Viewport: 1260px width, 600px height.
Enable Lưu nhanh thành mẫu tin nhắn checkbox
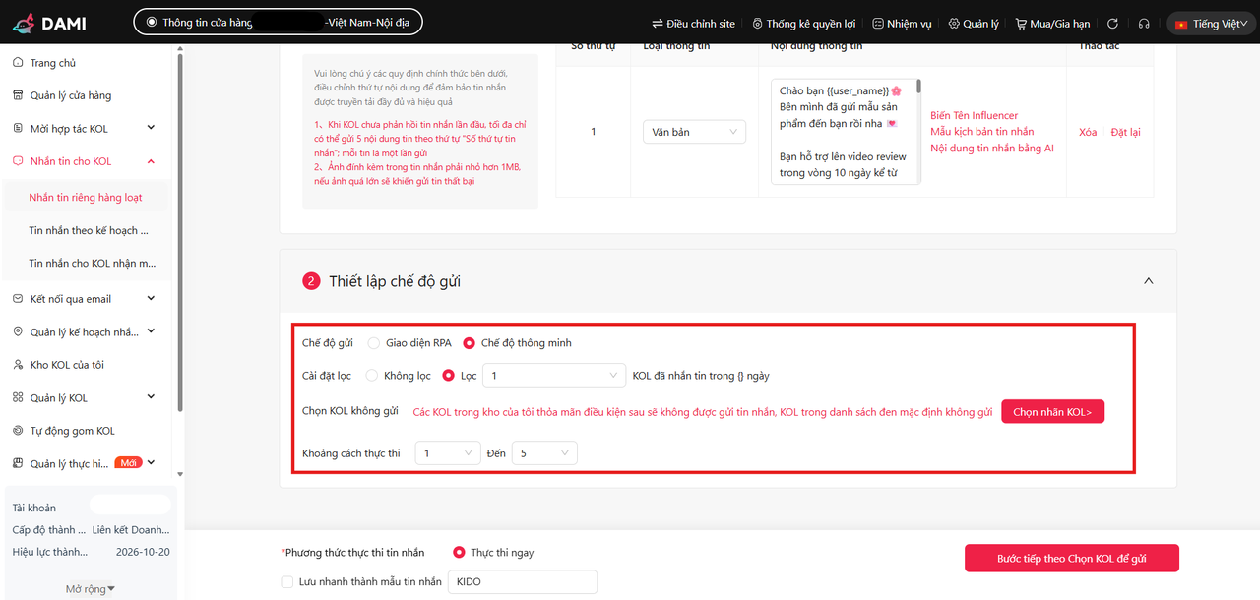[x=287, y=582]
